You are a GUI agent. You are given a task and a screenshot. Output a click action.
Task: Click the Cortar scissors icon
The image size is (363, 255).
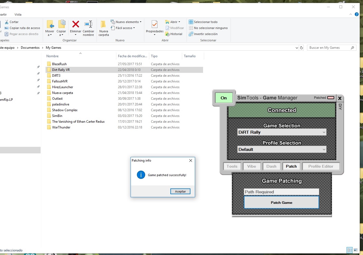[x=7, y=22]
